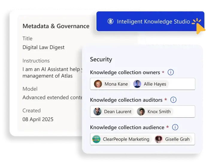Focus the Knowledge collection owners people field

pyautogui.click(x=143, y=84)
